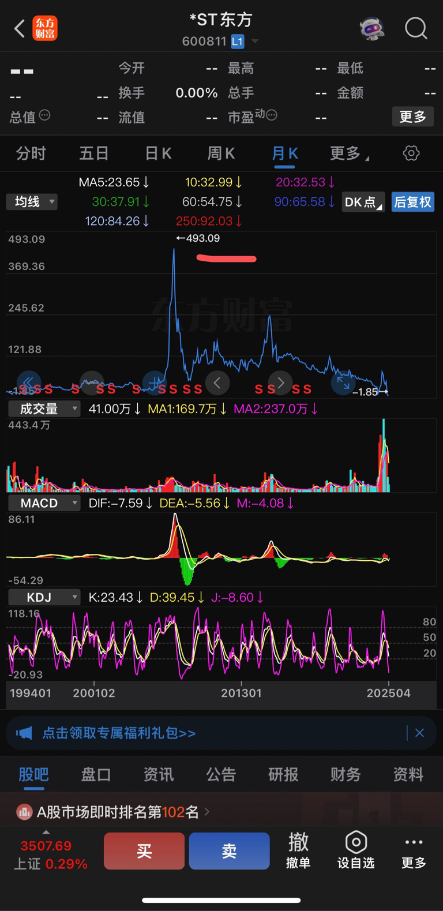Open chart settings gear icon
The height and width of the screenshot is (911, 443).
411,153
